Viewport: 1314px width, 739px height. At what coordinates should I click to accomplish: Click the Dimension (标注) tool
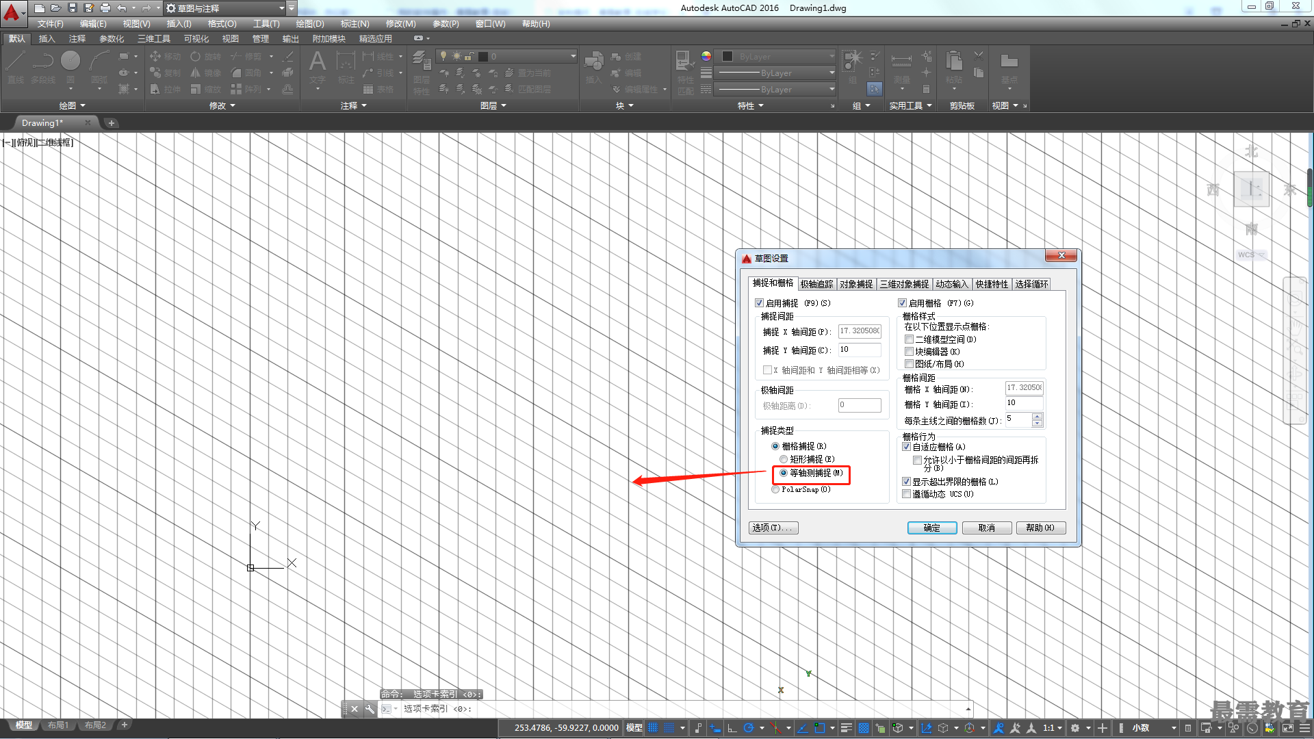pyautogui.click(x=346, y=67)
